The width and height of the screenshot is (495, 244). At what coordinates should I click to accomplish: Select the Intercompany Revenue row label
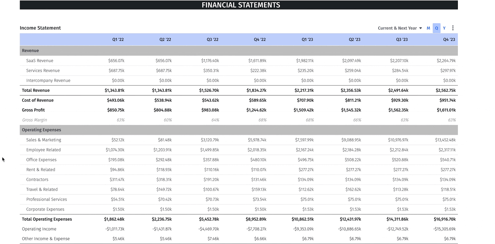[x=48, y=81]
